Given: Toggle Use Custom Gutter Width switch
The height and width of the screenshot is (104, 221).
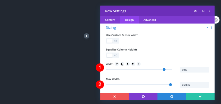Looking at the screenshot, I should [112, 41].
